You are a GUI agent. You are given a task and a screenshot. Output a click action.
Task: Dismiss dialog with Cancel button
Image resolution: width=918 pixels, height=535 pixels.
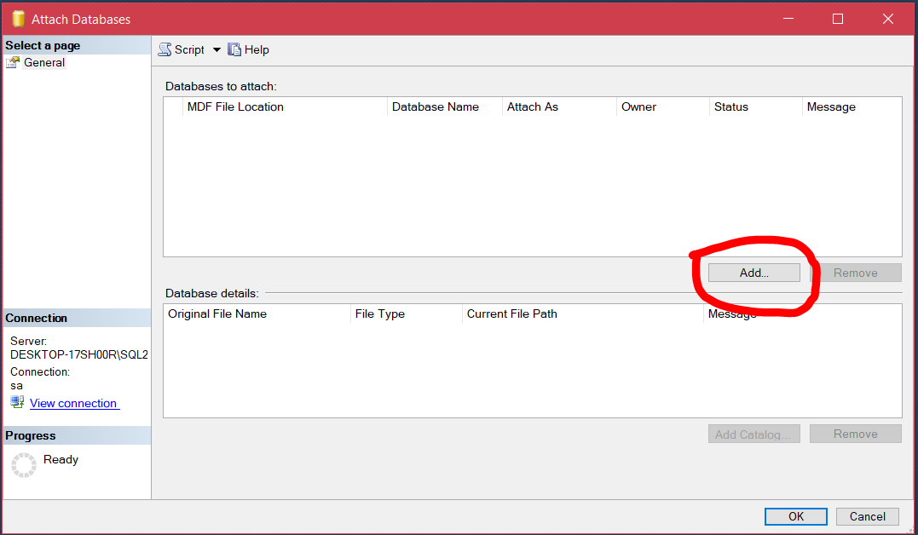click(x=867, y=516)
